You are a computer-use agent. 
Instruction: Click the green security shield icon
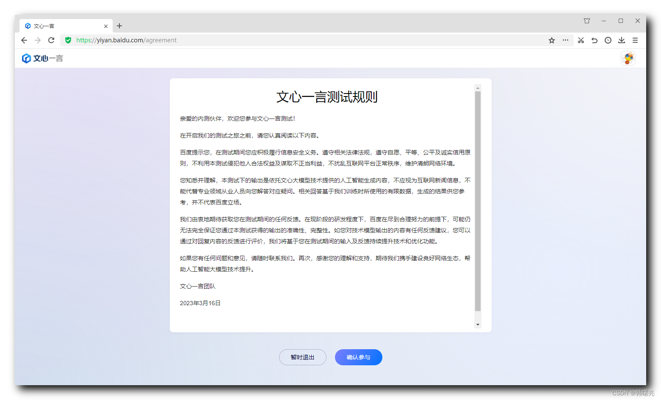point(68,40)
